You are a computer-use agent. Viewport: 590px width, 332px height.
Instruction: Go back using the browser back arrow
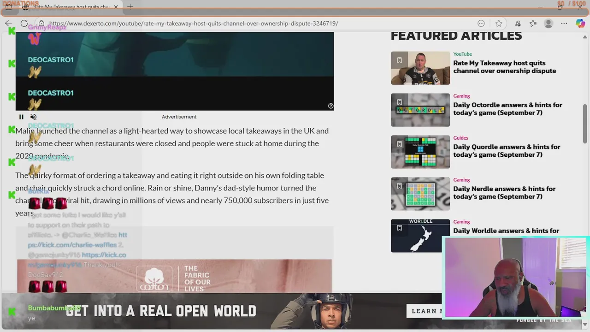pos(9,23)
